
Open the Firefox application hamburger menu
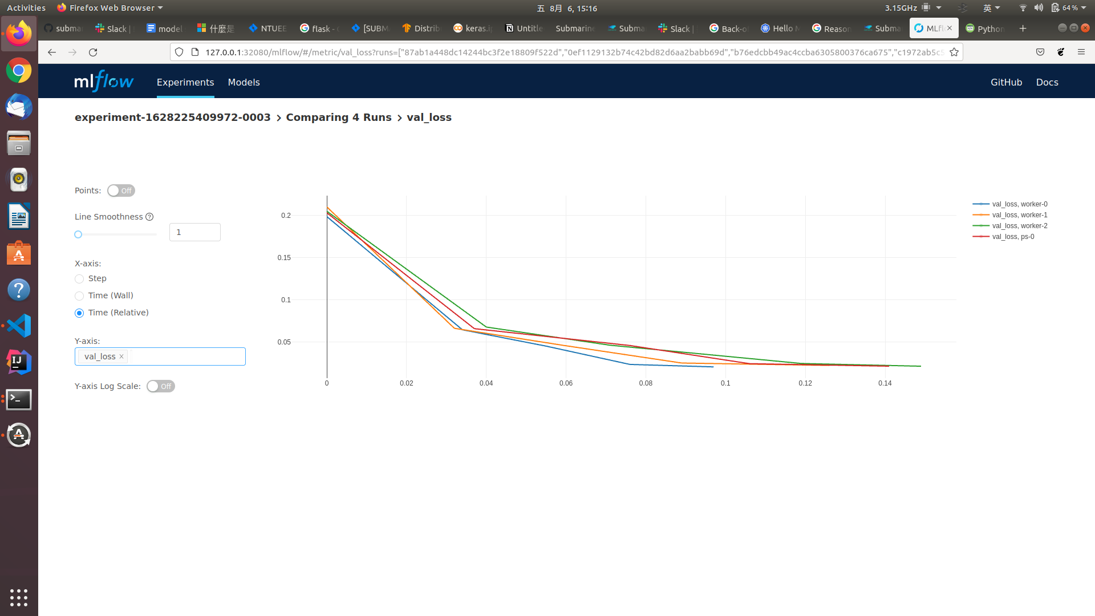click(x=1081, y=51)
